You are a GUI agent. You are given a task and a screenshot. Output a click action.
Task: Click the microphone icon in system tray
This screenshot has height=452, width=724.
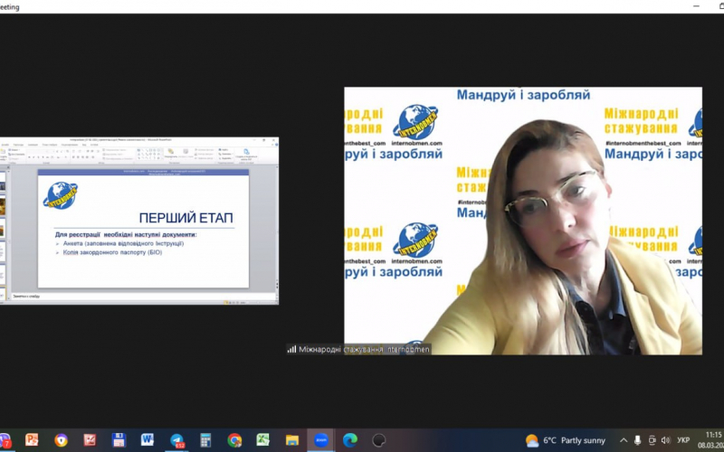pos(638,440)
